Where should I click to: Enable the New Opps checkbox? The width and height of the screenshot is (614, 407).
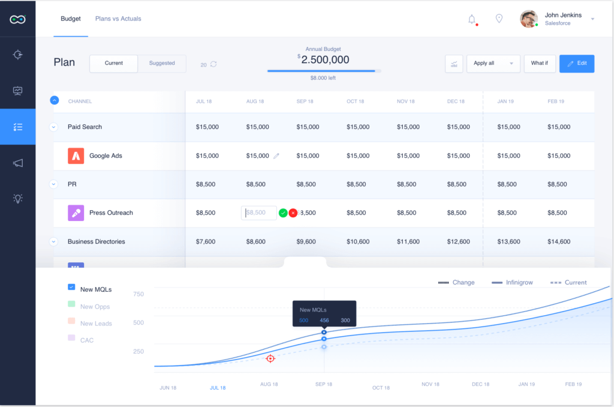pos(71,305)
